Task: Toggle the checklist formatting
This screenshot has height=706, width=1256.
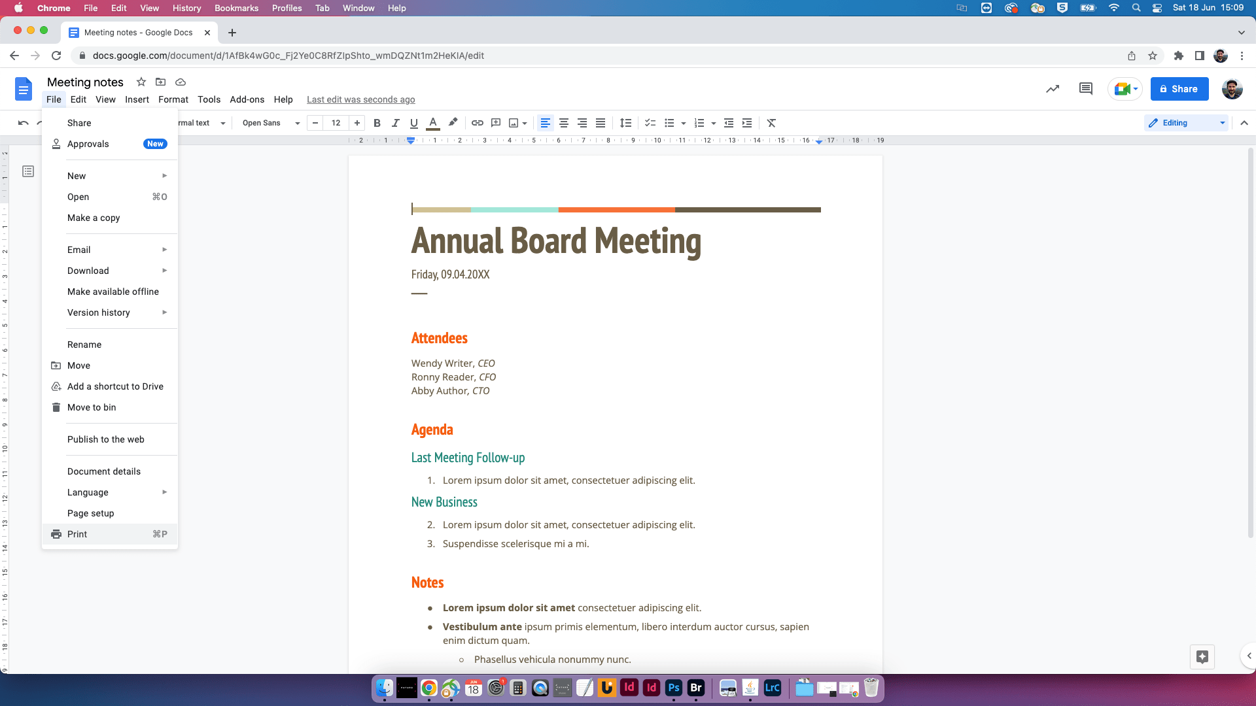Action: (650, 123)
